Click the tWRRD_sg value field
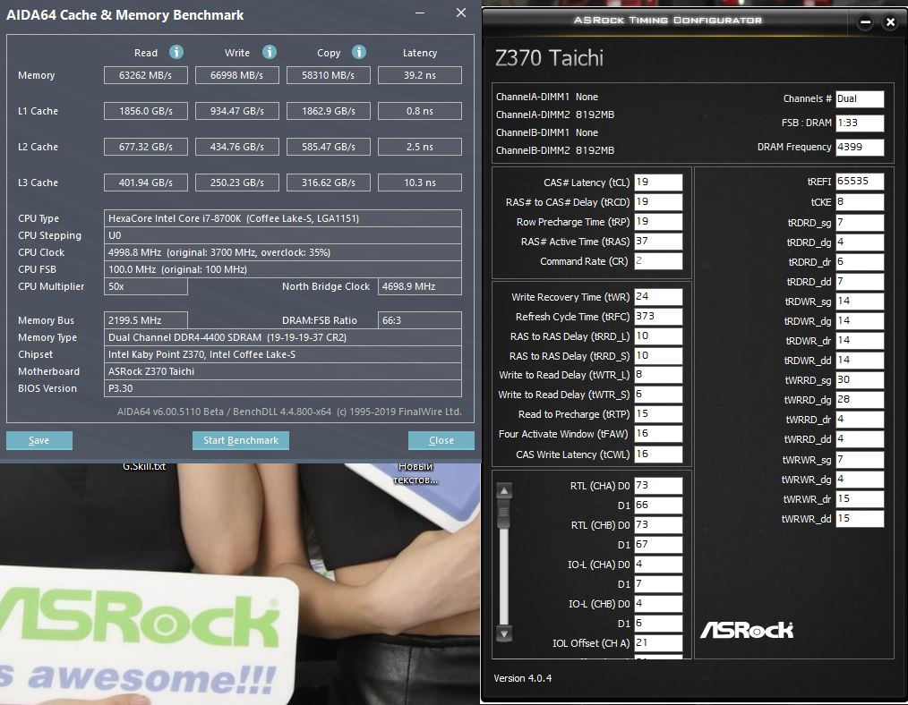Image resolution: width=908 pixels, height=705 pixels. [860, 380]
